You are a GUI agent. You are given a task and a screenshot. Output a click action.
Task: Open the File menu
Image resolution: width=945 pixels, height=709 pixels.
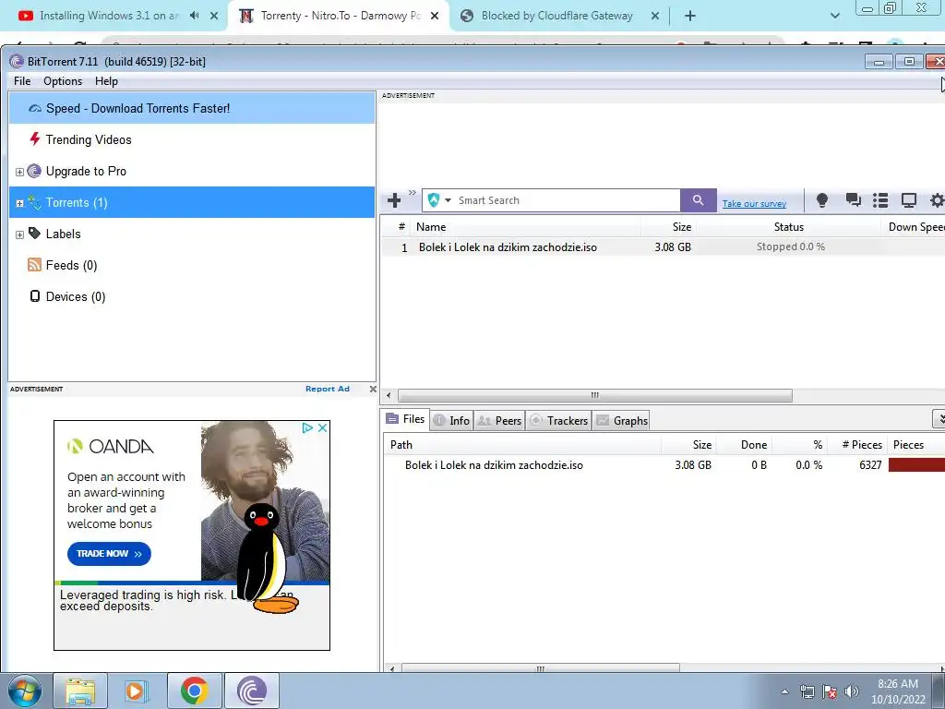(22, 81)
